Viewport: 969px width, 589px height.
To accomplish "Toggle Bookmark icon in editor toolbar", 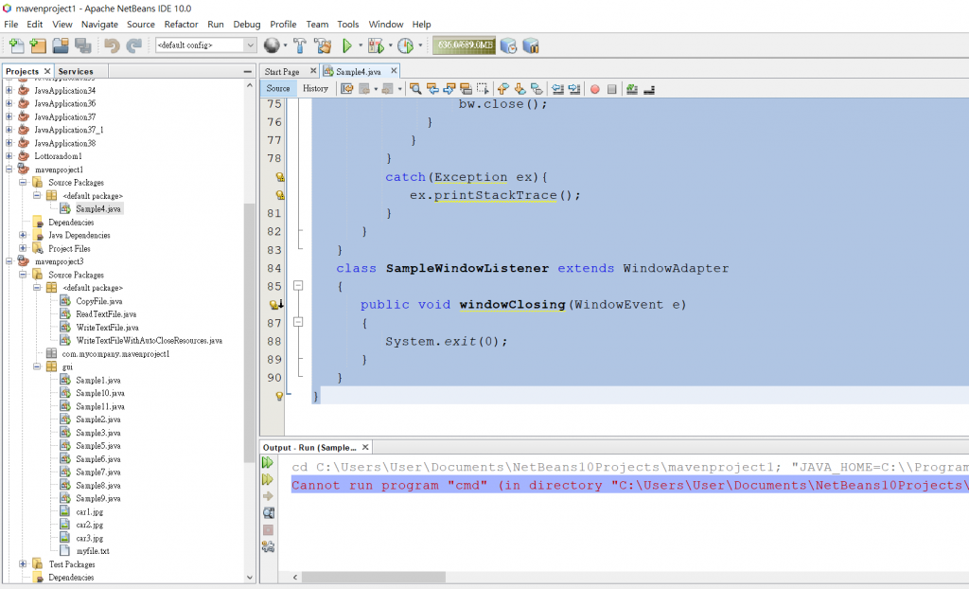I will coord(537,89).
